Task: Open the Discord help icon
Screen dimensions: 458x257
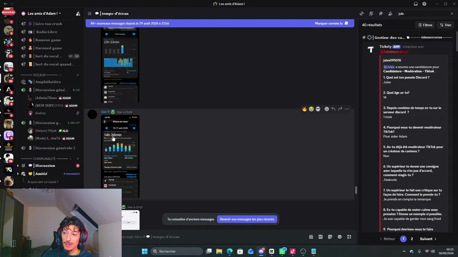Action: point(424,4)
